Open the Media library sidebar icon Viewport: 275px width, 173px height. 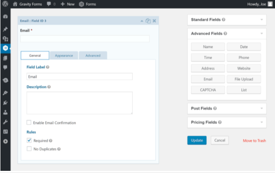click(x=5, y=39)
